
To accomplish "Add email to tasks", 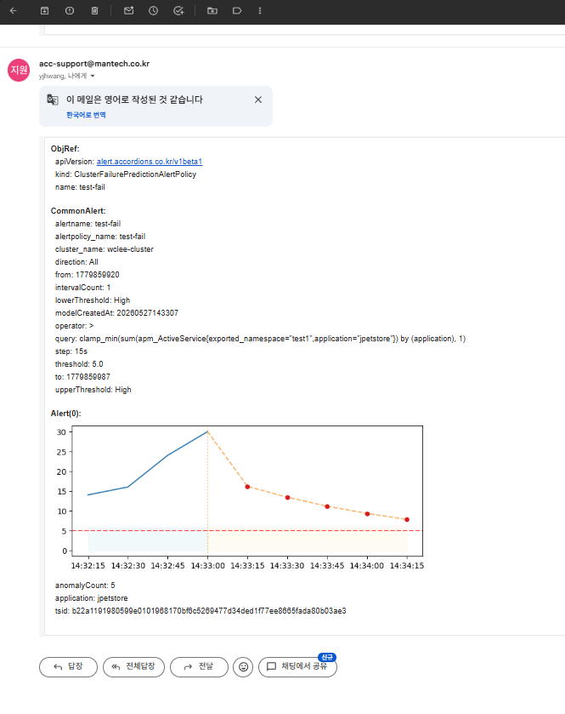I will coord(178,10).
